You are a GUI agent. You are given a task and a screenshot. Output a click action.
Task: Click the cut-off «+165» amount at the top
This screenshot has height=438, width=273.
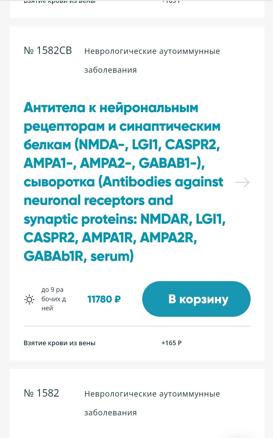click(171, 2)
